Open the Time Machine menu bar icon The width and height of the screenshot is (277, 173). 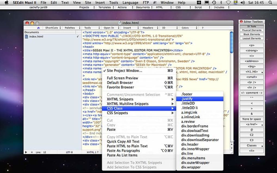click(214, 2)
